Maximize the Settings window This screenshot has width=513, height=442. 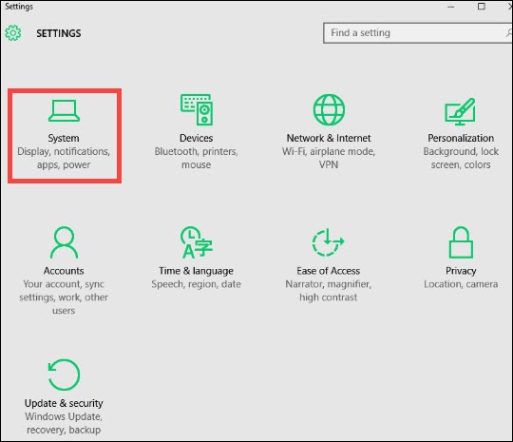point(482,7)
